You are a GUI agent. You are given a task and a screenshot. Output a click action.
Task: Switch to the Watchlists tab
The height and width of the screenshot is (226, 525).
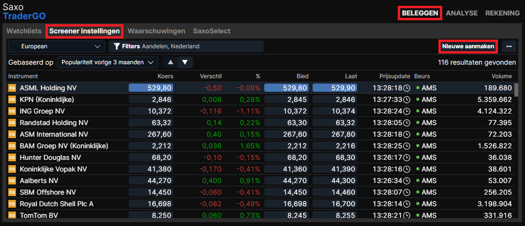pos(24,31)
